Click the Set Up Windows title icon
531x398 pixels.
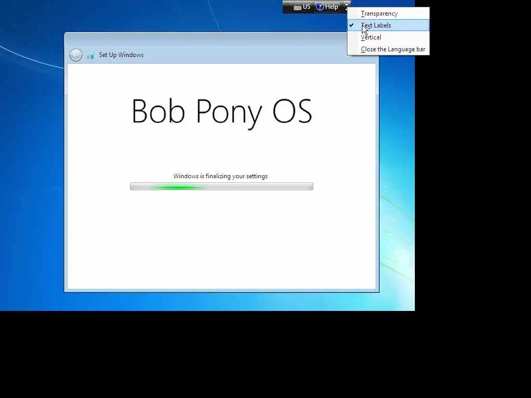click(x=90, y=56)
